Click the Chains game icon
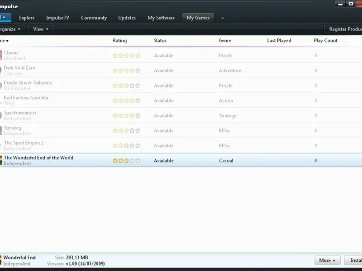This screenshot has height=271, width=362. 1,55
